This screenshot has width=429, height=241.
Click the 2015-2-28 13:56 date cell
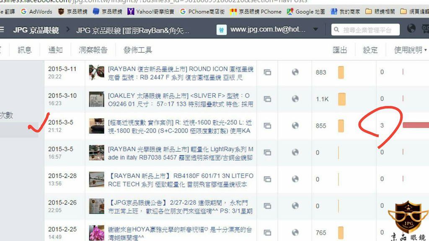[62, 179]
